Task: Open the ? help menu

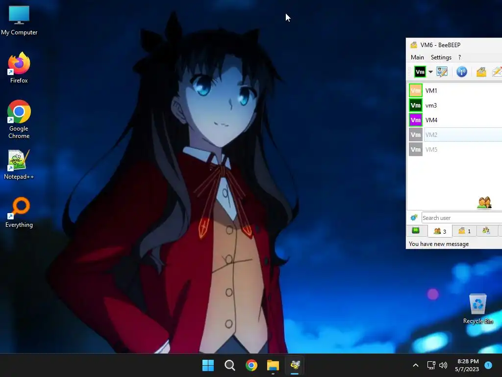Action: [459, 57]
